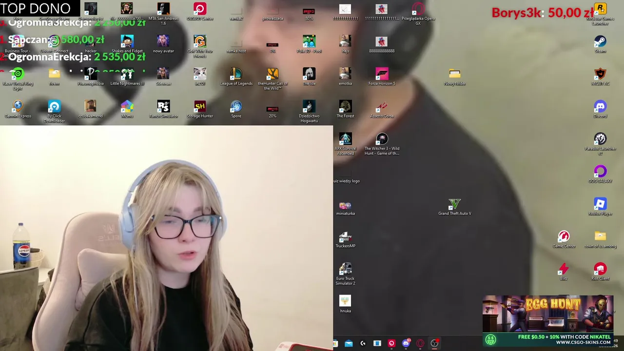Open red camera app in taskbar
Viewport: 624px width, 351px height.
391,344
